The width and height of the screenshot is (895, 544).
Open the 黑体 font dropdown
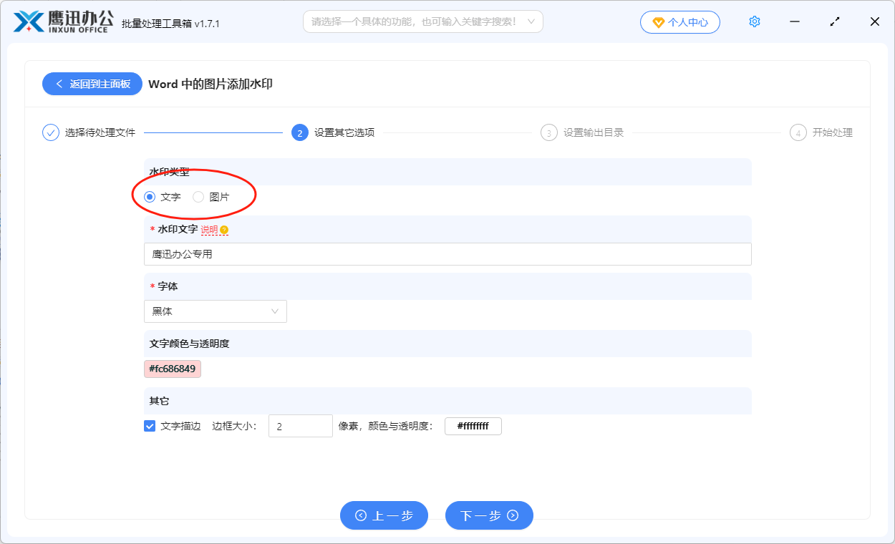[x=215, y=311]
